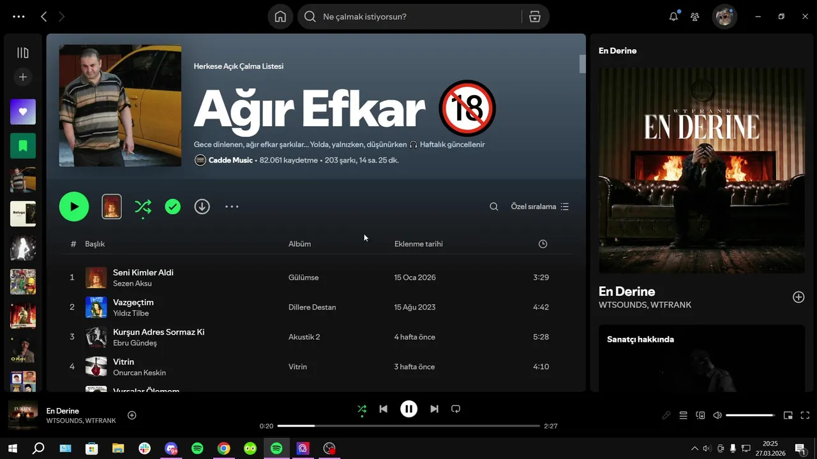Go to Spotify Home
This screenshot has width=817, height=459.
tap(280, 17)
